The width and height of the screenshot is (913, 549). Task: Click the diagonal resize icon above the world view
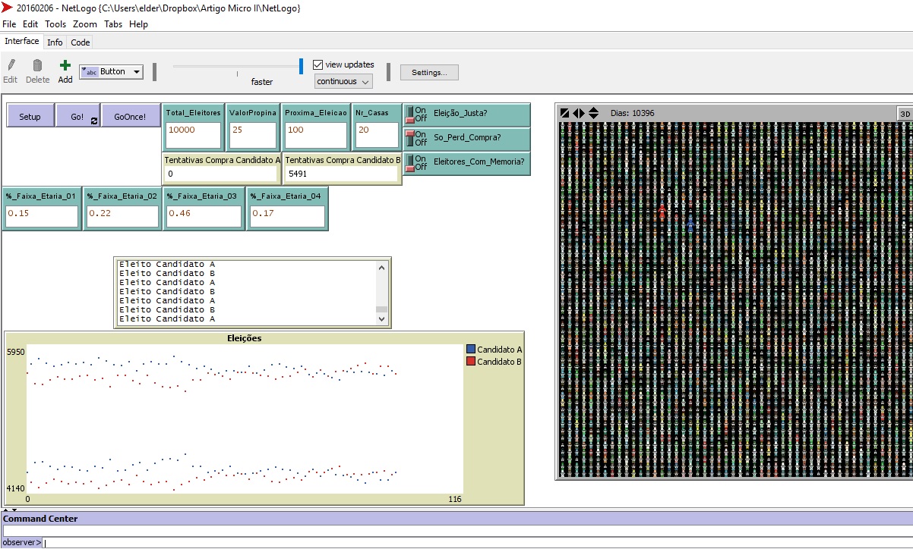(563, 112)
